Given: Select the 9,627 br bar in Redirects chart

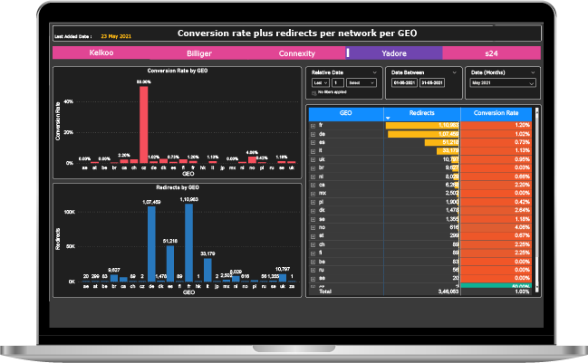Looking at the screenshot, I should 114,278.
